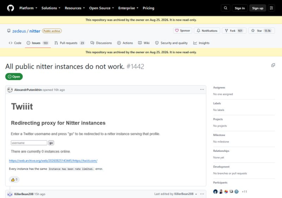
Task: Open AlexandrPutenikhin username link
Action: pos(28,90)
